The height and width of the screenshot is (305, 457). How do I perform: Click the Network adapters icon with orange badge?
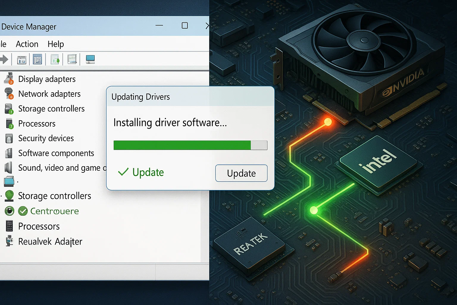point(9,94)
